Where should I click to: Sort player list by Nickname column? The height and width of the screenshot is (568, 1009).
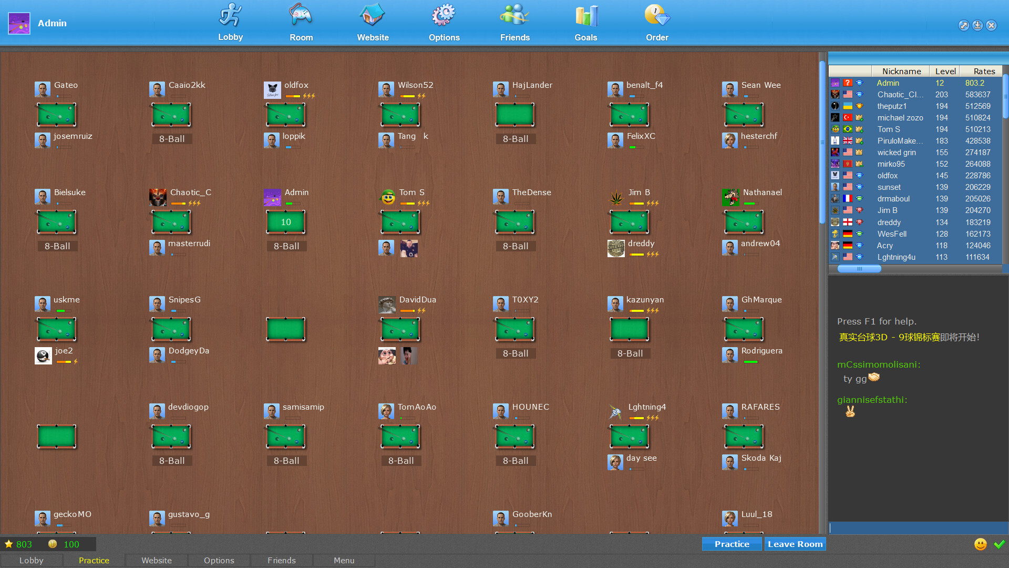(901, 71)
